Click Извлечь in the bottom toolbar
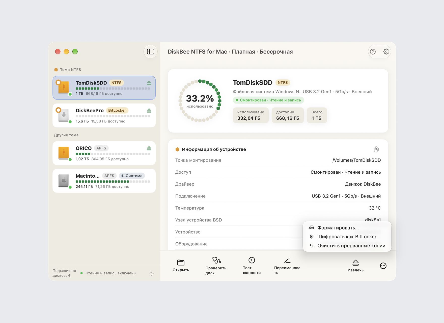 pyautogui.click(x=355, y=266)
